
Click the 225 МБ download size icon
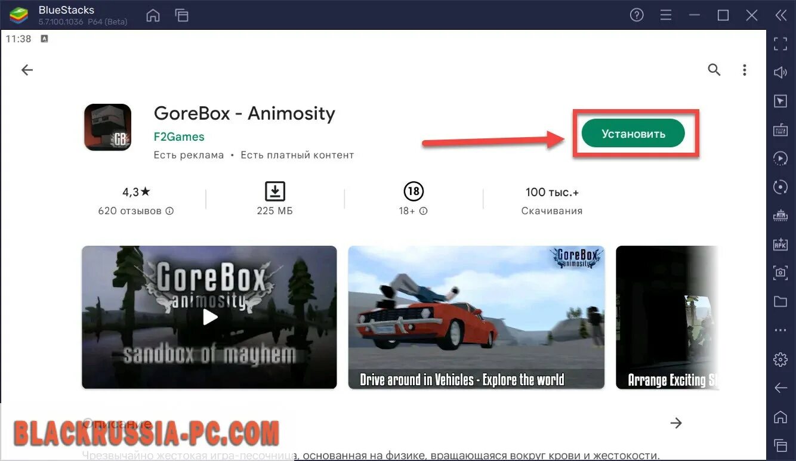[x=274, y=191]
